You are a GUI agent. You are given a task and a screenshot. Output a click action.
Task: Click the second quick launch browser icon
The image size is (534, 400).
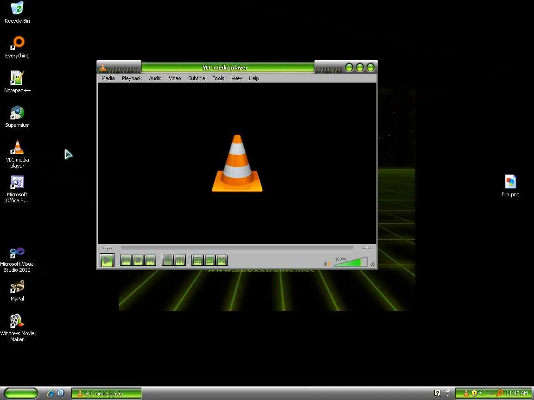(x=61, y=393)
